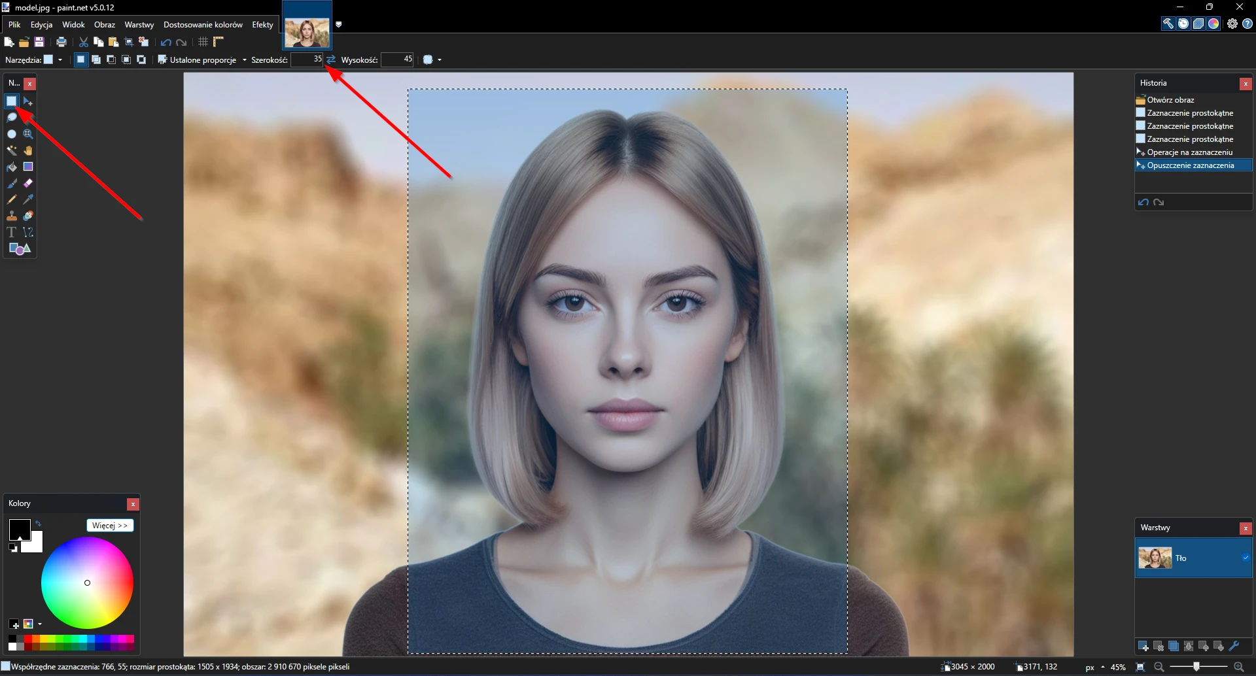Select the Eraser tool
This screenshot has height=676, width=1256.
pyautogui.click(x=28, y=183)
